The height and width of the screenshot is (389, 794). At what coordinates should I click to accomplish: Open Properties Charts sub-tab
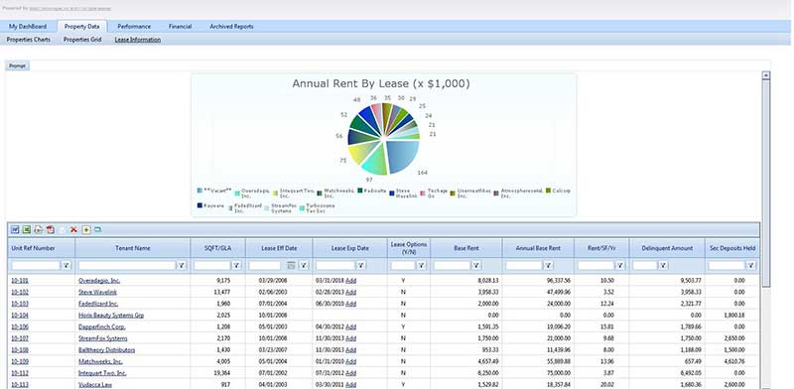click(x=29, y=40)
